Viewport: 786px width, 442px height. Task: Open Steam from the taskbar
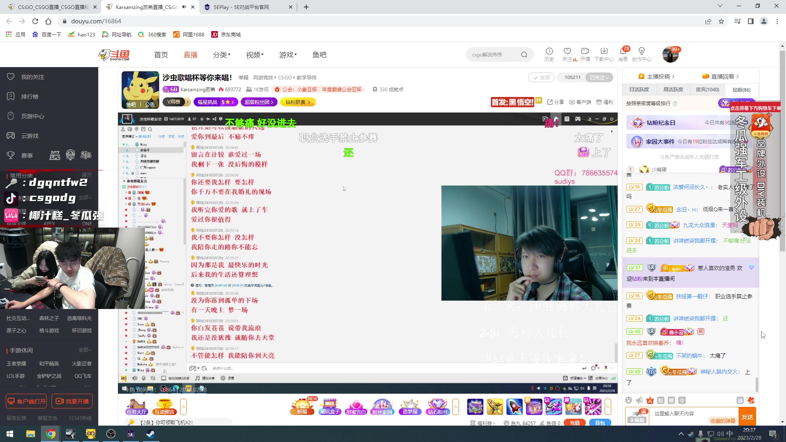click(x=151, y=434)
